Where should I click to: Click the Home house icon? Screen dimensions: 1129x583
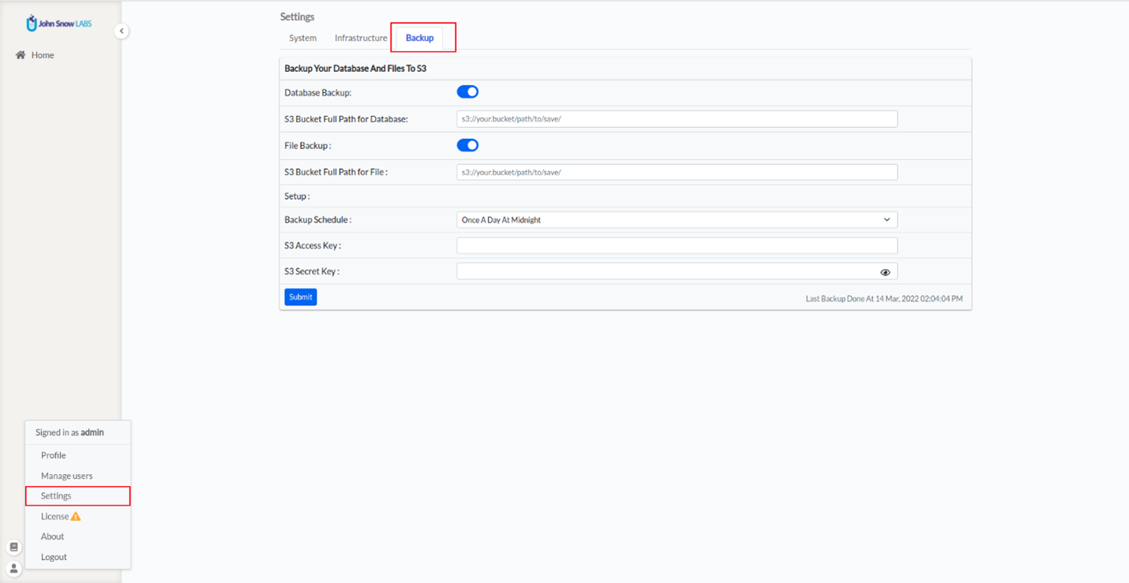point(21,55)
